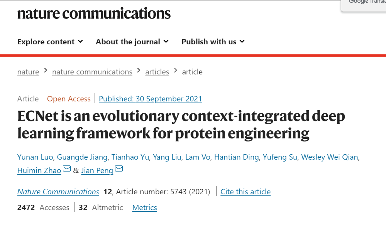View author Guangde Jiang's info

[x=82, y=157]
